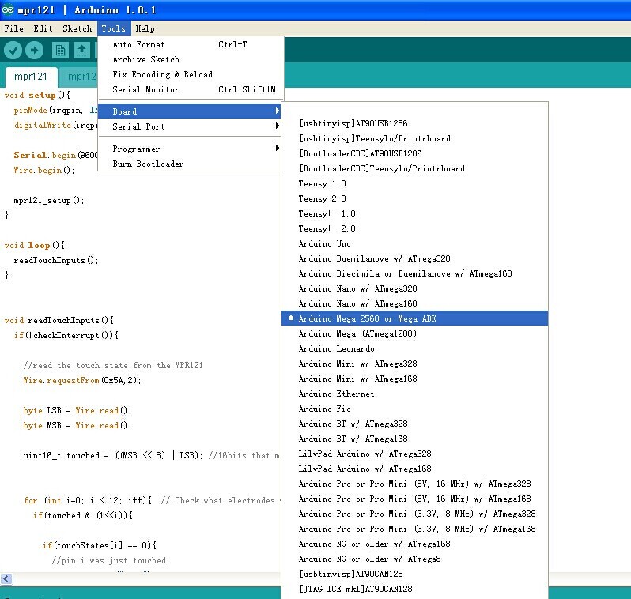Click the Open sketch toolbar icon
The image size is (631, 599).
pos(81,51)
